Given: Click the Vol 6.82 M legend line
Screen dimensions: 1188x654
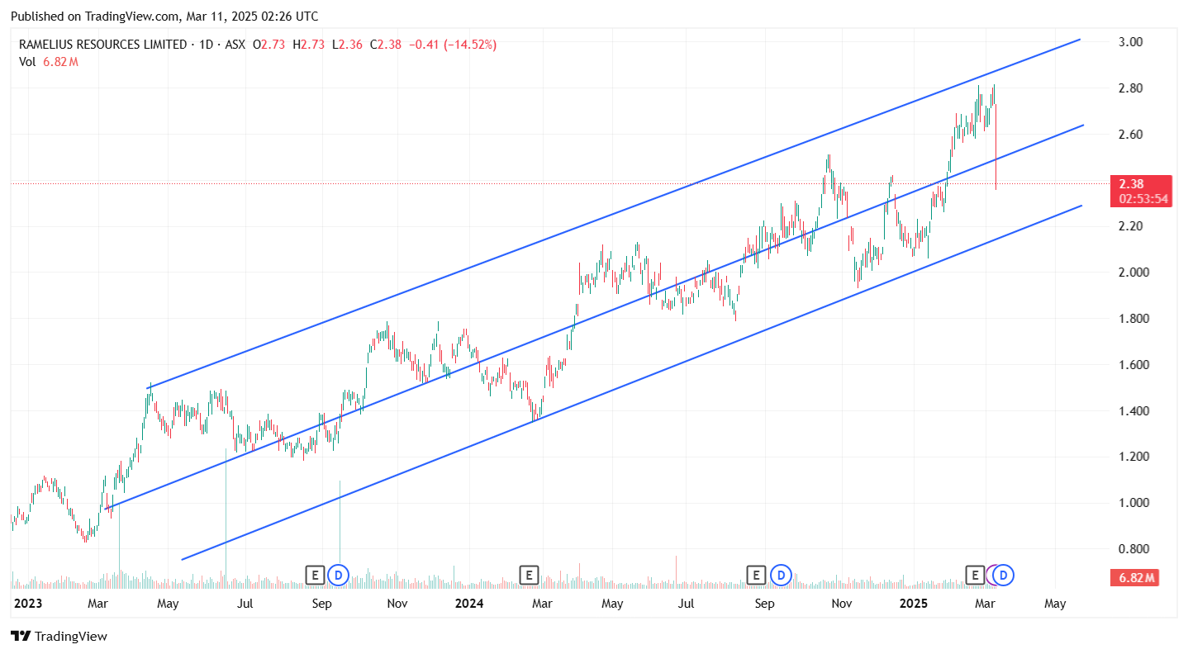Looking at the screenshot, I should click(x=48, y=62).
